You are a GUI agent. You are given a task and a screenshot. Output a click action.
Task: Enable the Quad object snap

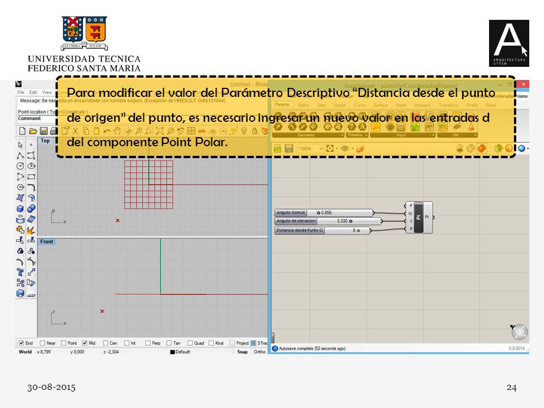click(x=190, y=343)
